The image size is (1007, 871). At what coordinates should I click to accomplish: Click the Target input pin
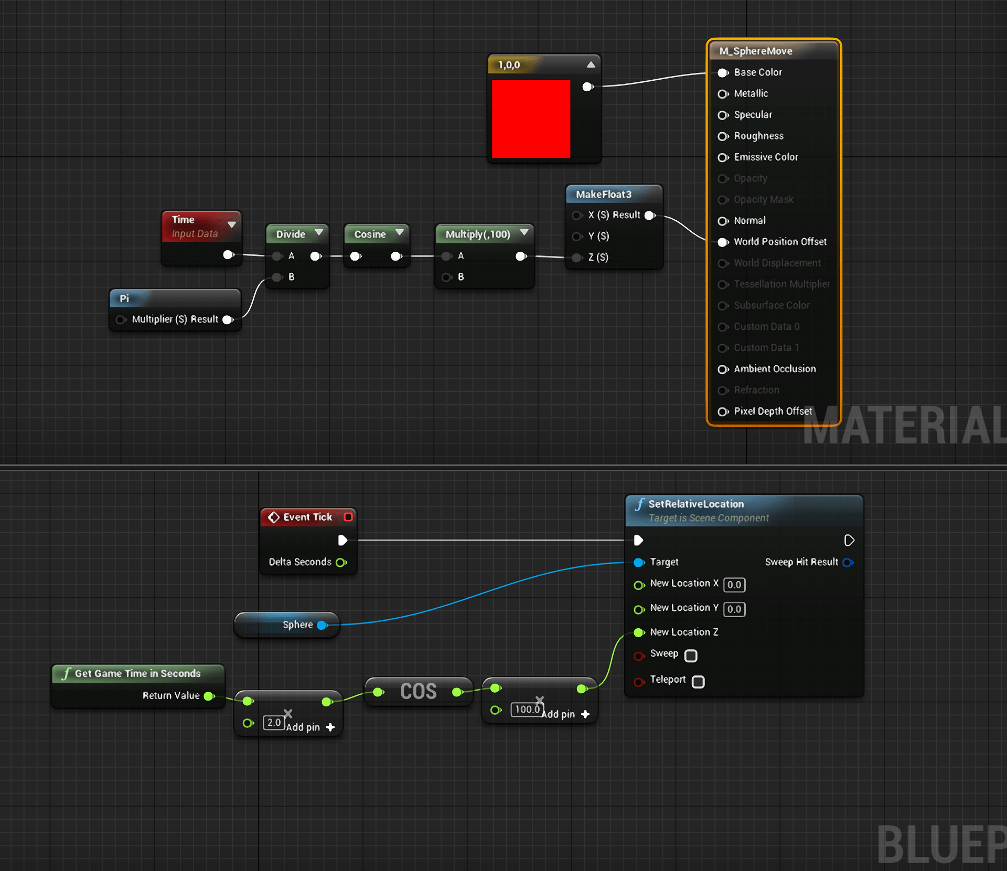pyautogui.click(x=639, y=563)
